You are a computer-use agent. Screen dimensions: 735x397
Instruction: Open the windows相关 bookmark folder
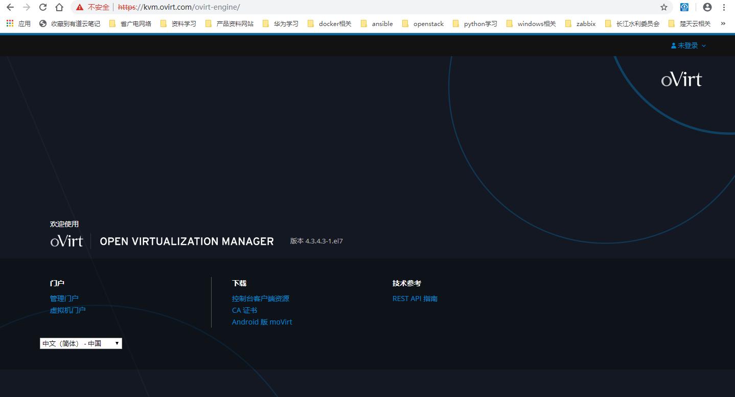(x=531, y=23)
